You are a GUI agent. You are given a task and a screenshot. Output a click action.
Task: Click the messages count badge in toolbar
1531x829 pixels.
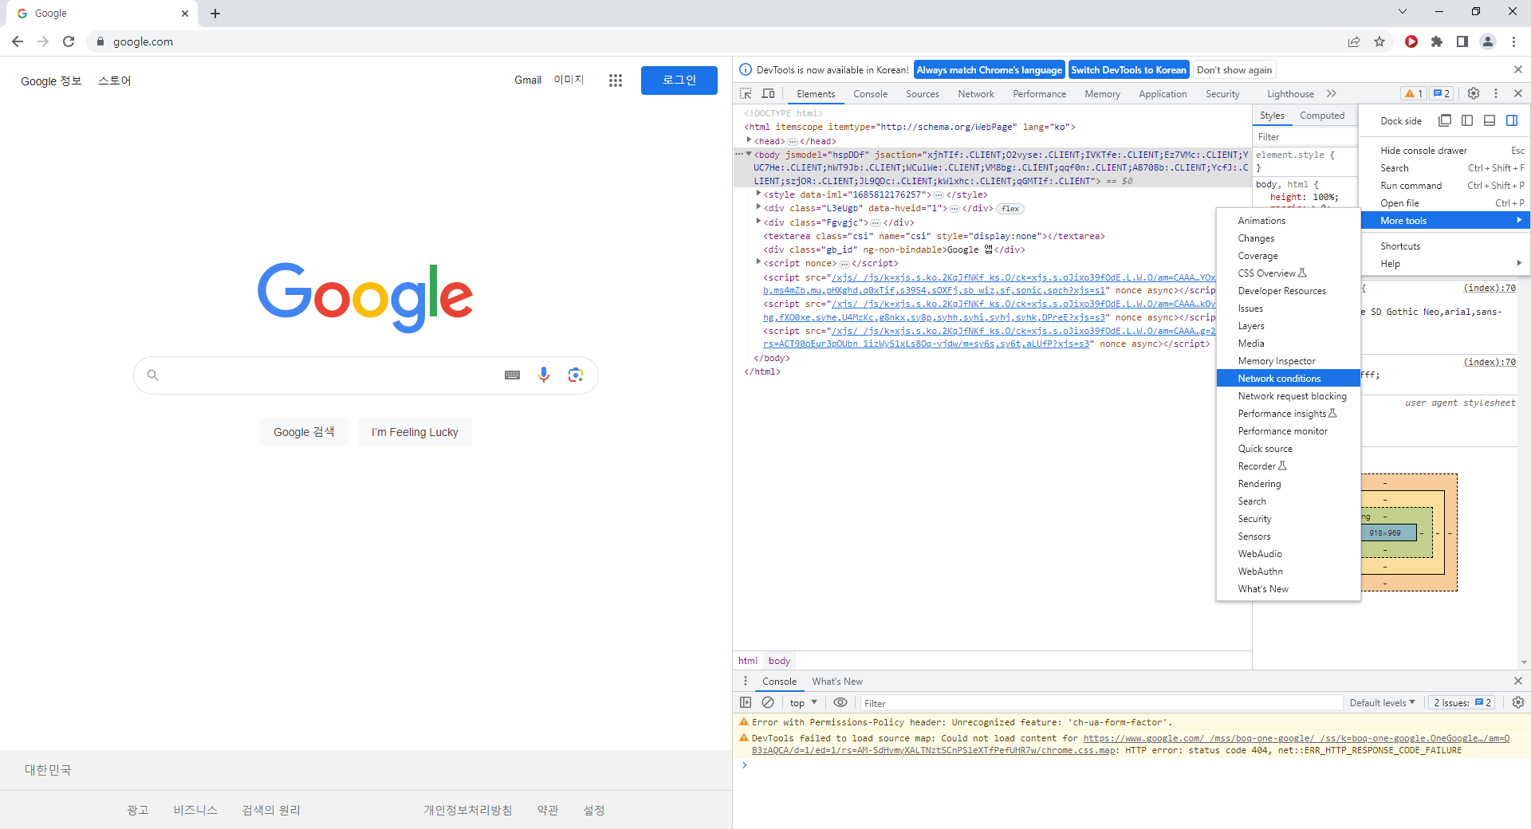coord(1442,93)
